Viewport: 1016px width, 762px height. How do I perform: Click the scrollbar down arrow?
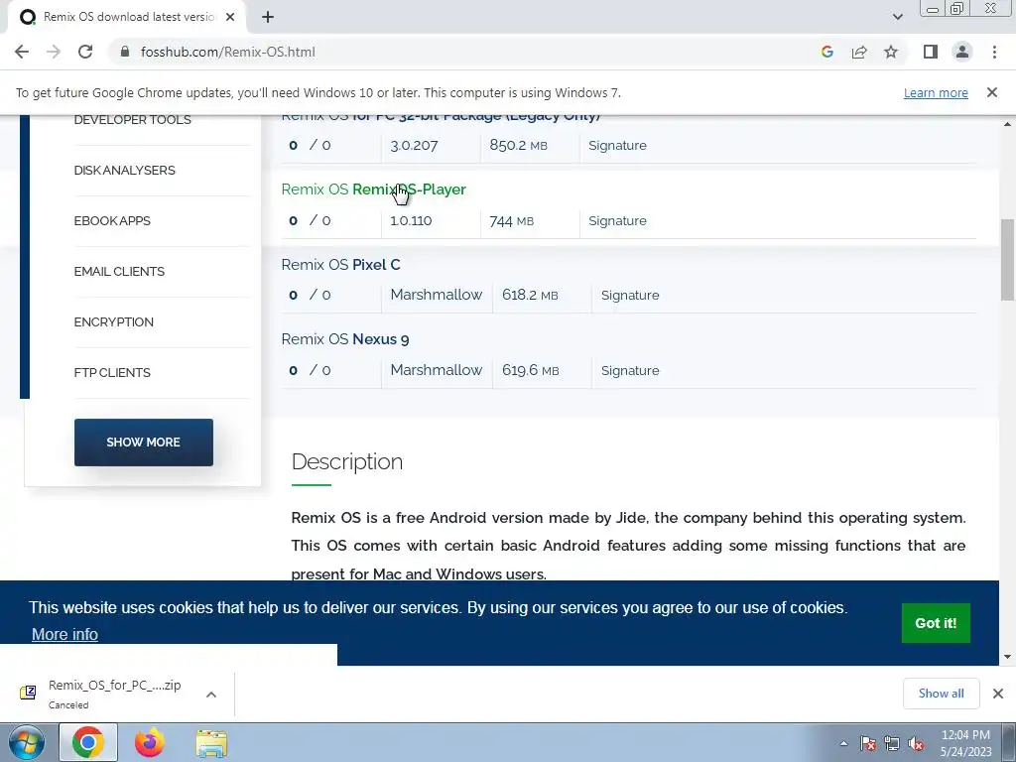(x=1007, y=657)
